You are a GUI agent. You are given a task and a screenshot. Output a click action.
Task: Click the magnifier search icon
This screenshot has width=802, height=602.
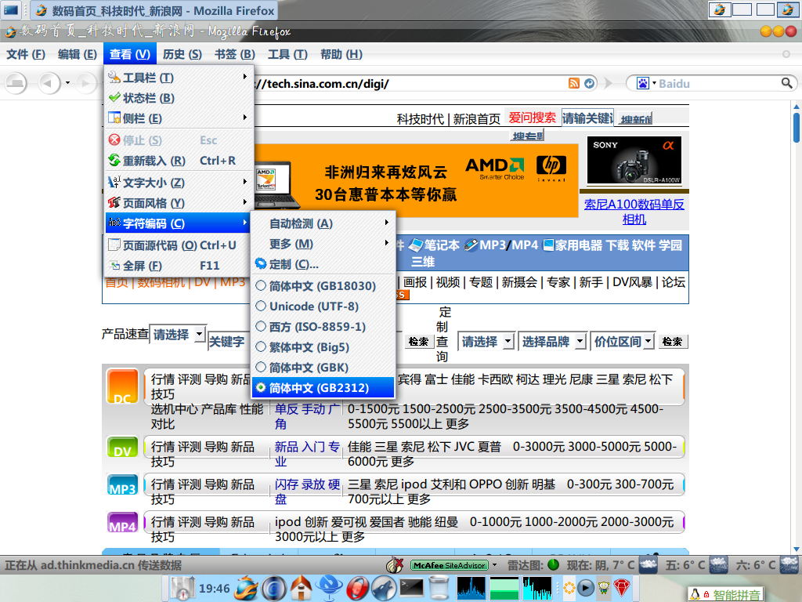pos(786,83)
